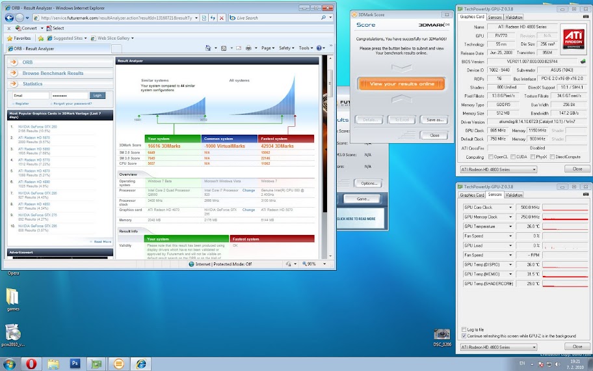The height and width of the screenshot is (371, 593).
Task: Enable the DirectCompute checkbox in GPU-Z
Action: pos(552,157)
